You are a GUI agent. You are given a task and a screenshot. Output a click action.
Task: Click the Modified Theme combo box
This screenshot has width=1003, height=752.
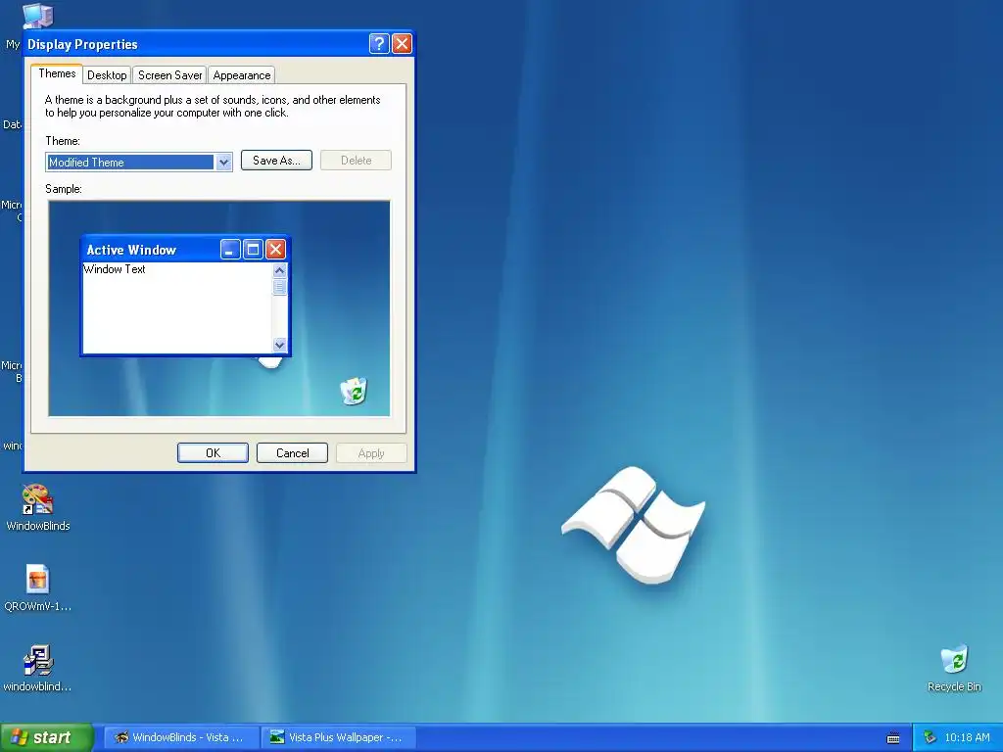click(x=139, y=163)
